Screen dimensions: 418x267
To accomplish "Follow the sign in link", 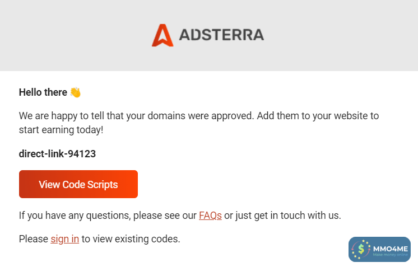I will point(64,239).
